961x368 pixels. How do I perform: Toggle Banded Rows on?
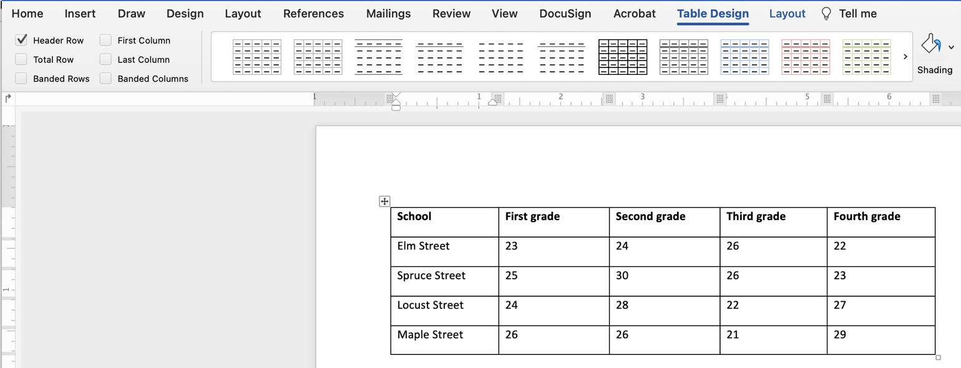click(21, 79)
